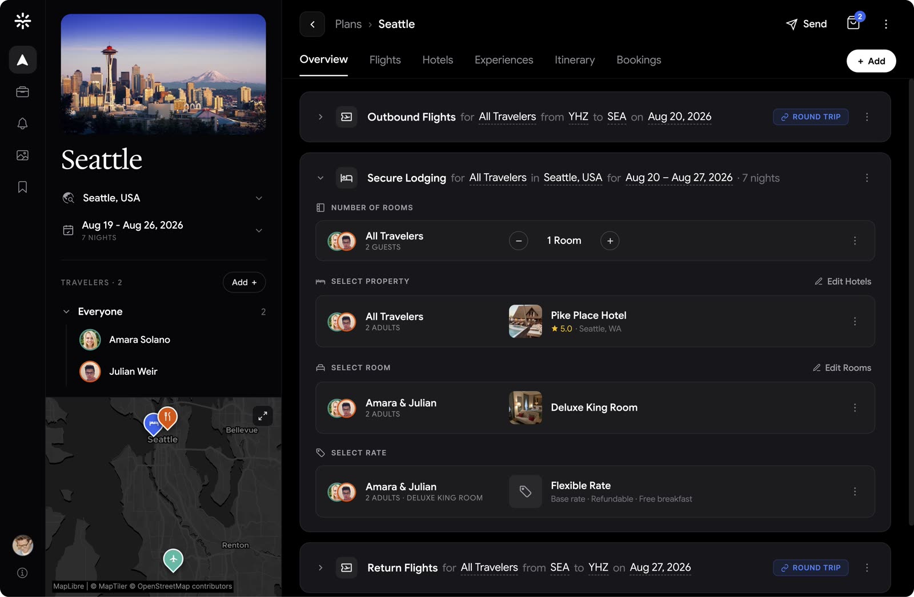Switch to the Bookings tab
The width and height of the screenshot is (914, 597).
[x=639, y=60]
